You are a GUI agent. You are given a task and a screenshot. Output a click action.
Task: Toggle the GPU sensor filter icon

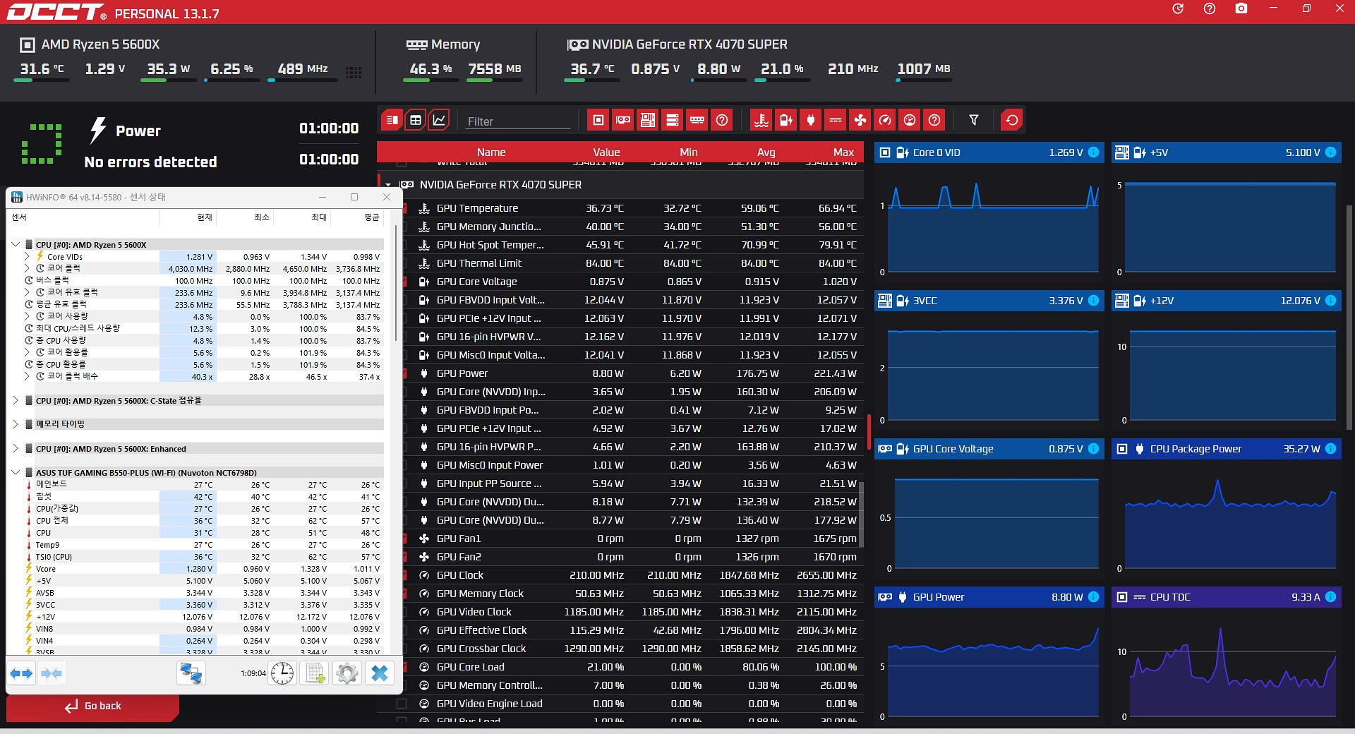point(623,120)
